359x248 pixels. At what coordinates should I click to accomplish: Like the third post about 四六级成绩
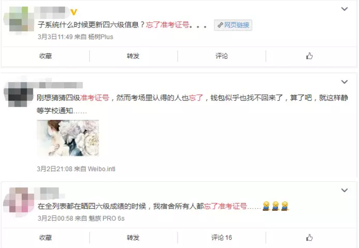click(x=309, y=238)
